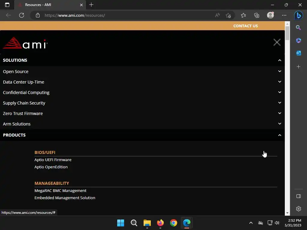Open the Bing Chat sidebar button
This screenshot has width=307, height=230.
(299, 15)
